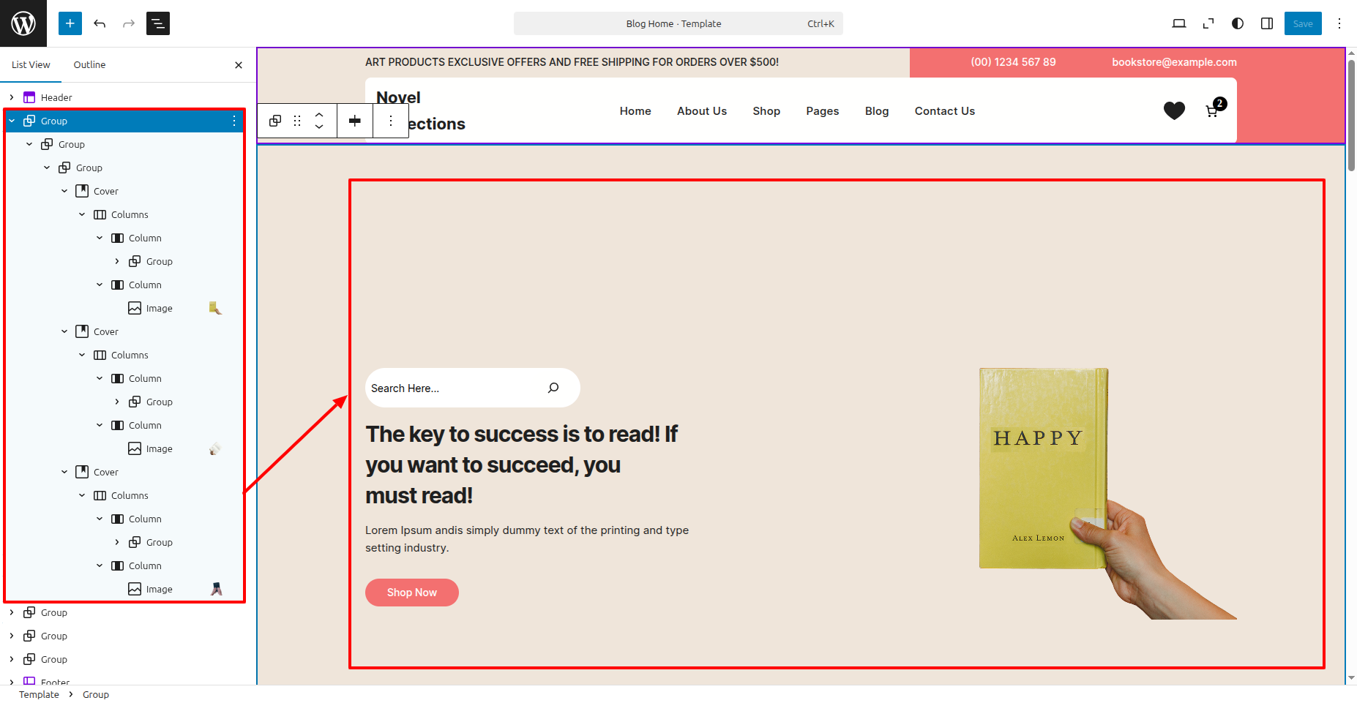The width and height of the screenshot is (1357, 703).
Task: Switch to the Outline tab
Action: [89, 64]
